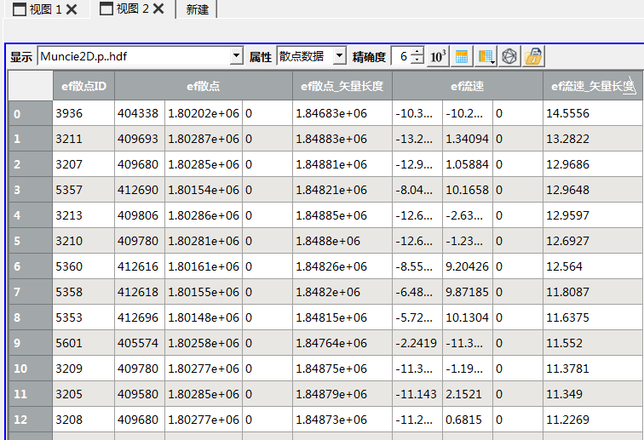Click the 精确度 value field
The image size is (644, 440).
[402, 56]
